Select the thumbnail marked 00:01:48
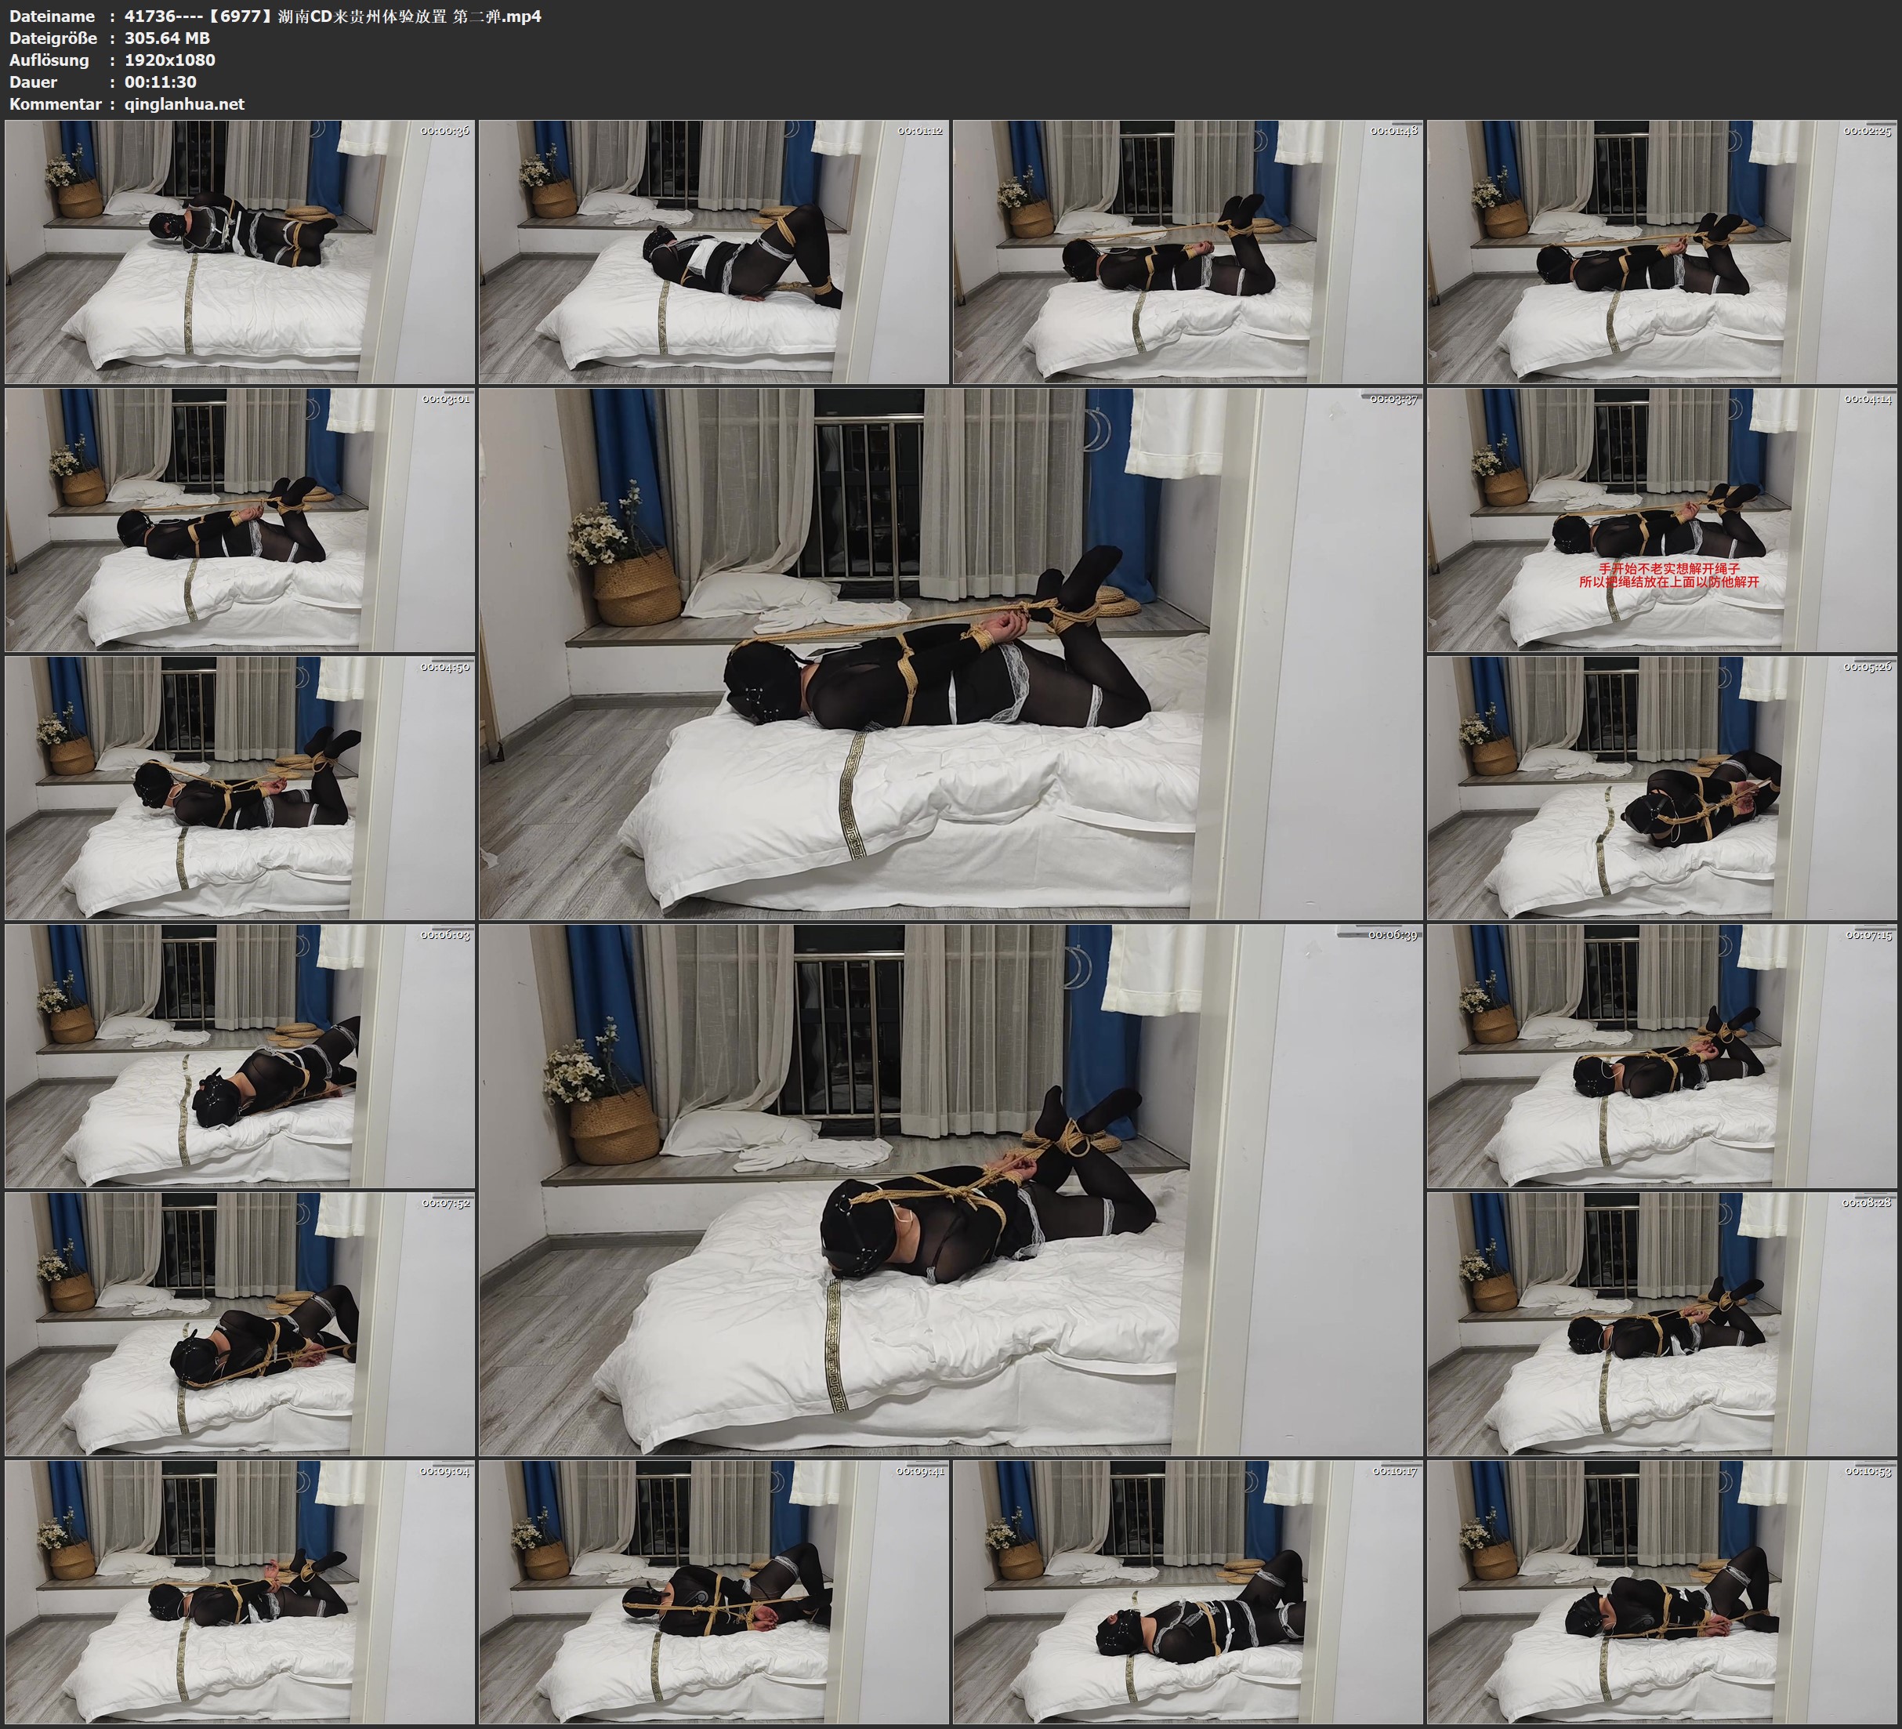Screen dimensions: 1902x1729 pos(1188,251)
